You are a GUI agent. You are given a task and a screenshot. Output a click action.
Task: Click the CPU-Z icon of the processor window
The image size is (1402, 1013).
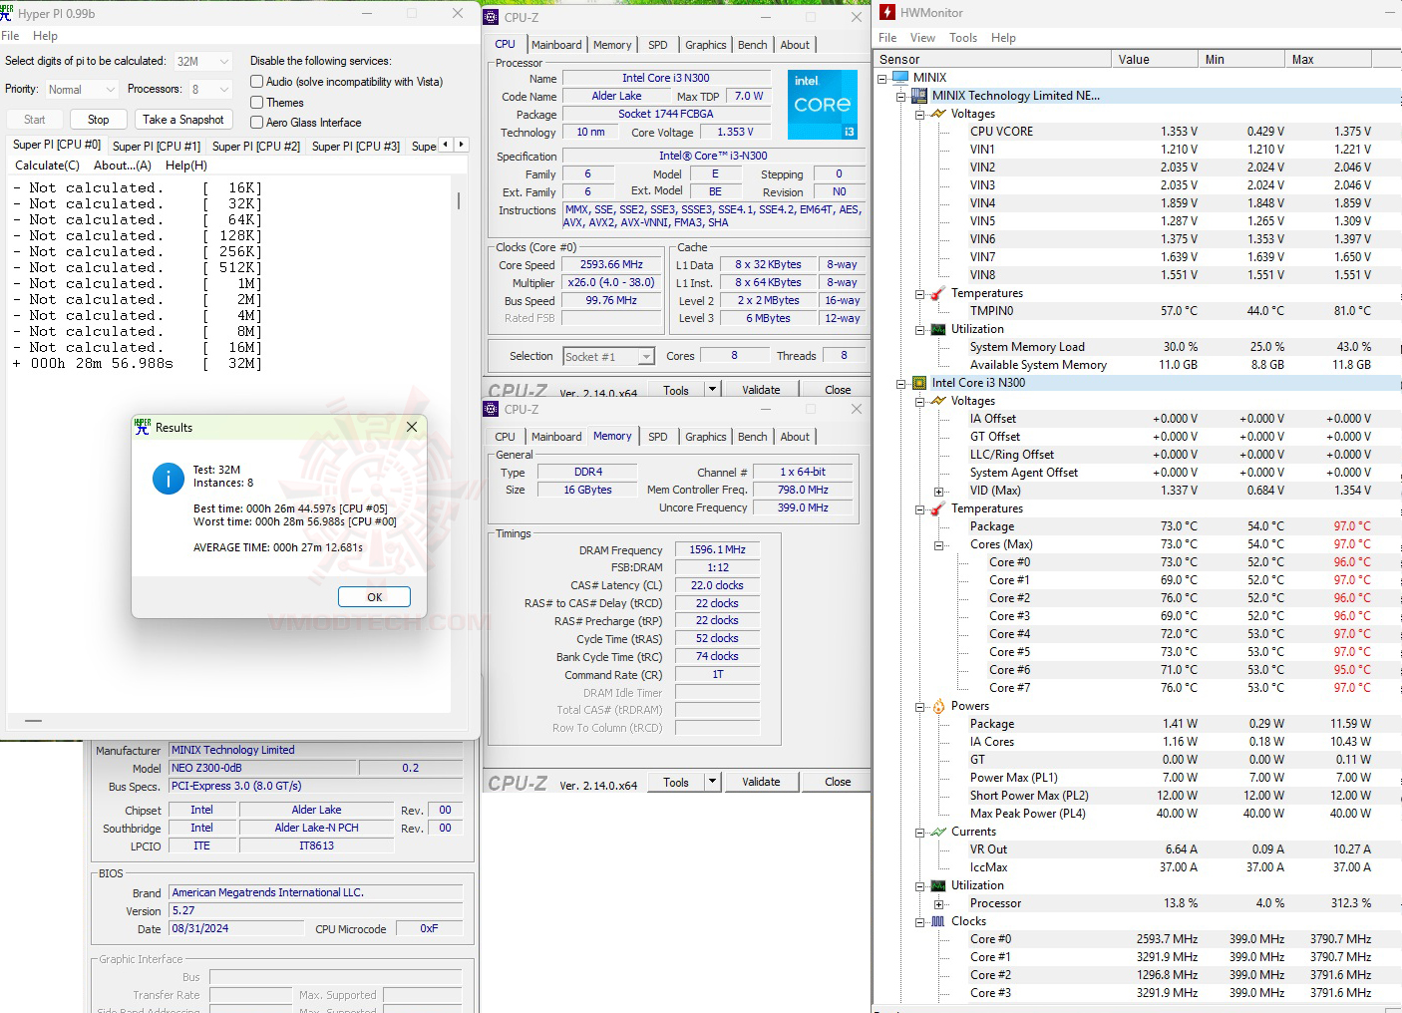tap(491, 17)
